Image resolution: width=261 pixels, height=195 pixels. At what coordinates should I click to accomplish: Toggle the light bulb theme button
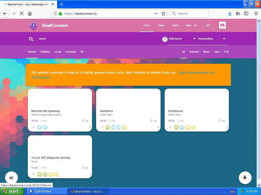click(x=245, y=178)
